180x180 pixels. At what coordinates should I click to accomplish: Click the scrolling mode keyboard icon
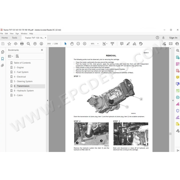112,44
